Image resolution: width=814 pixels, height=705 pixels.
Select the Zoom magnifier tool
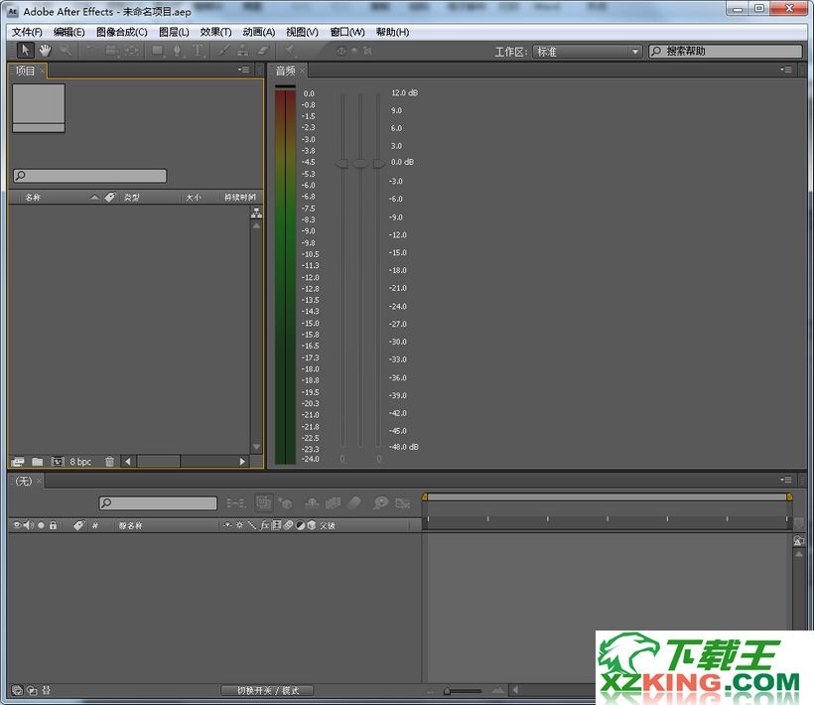pos(66,51)
